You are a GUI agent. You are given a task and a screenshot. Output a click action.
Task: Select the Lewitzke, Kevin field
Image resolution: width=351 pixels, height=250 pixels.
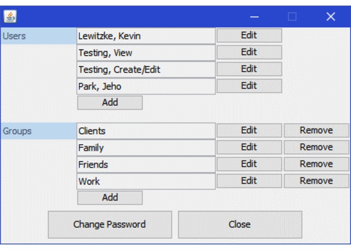pyautogui.click(x=146, y=36)
